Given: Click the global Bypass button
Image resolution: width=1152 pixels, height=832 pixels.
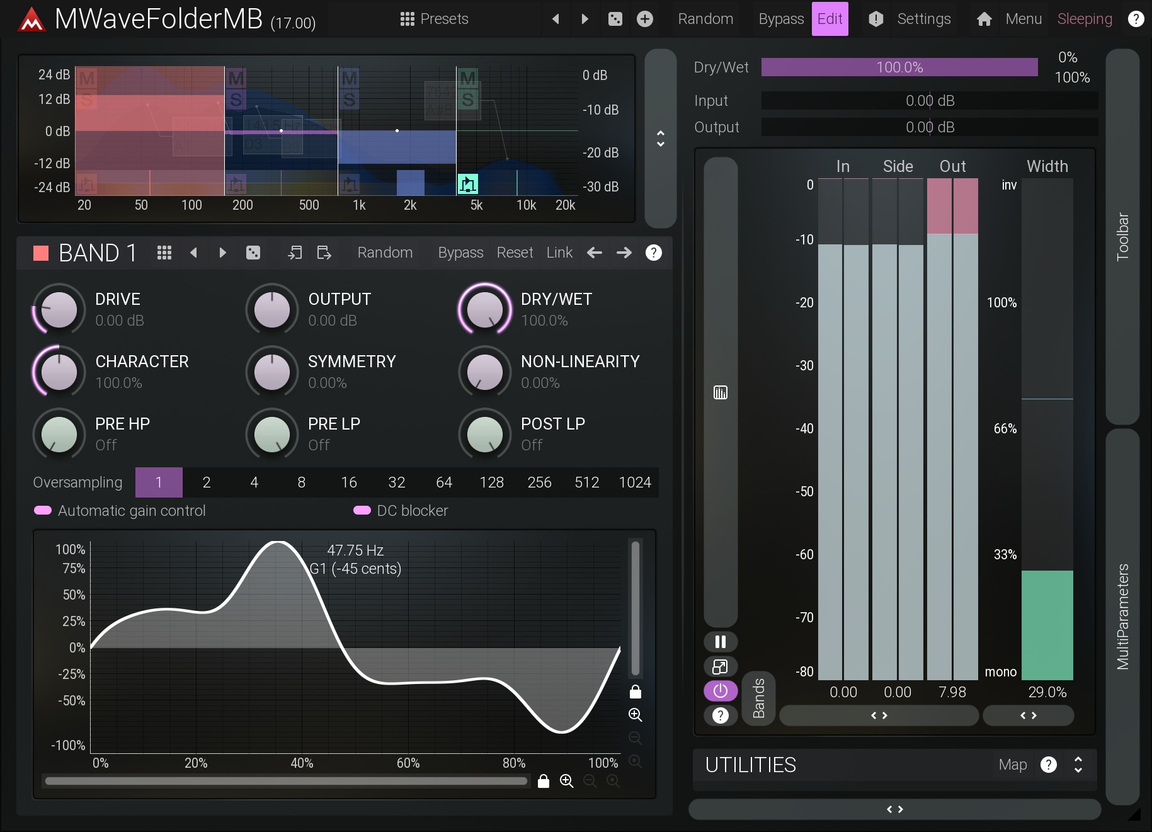Looking at the screenshot, I should (x=780, y=19).
